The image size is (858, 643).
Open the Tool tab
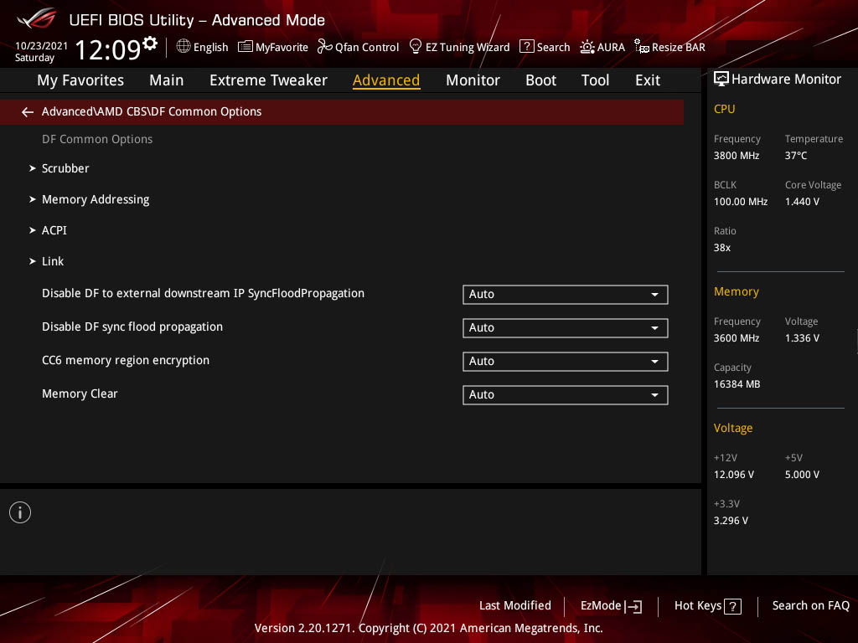point(595,80)
